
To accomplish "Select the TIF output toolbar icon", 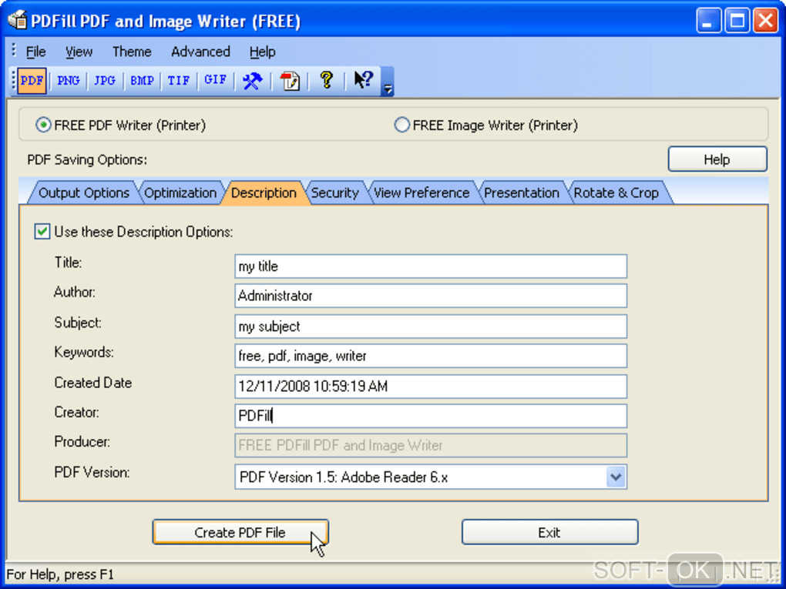I will pos(179,81).
